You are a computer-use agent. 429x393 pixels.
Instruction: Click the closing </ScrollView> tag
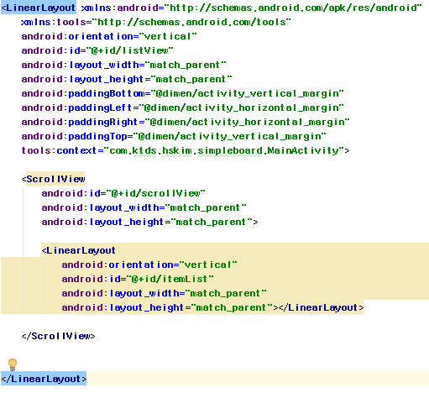click(58, 336)
